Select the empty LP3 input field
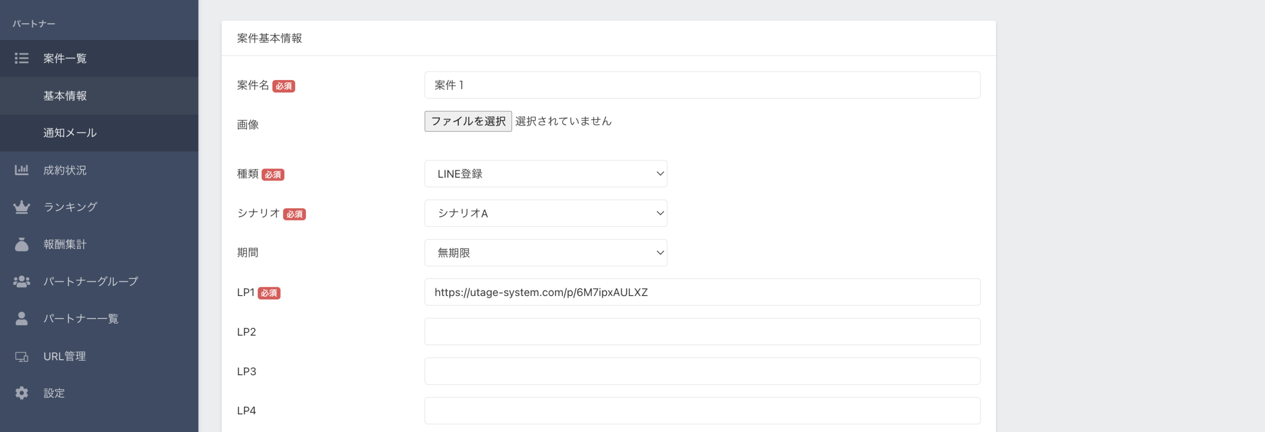This screenshot has height=432, width=1265. coord(702,371)
